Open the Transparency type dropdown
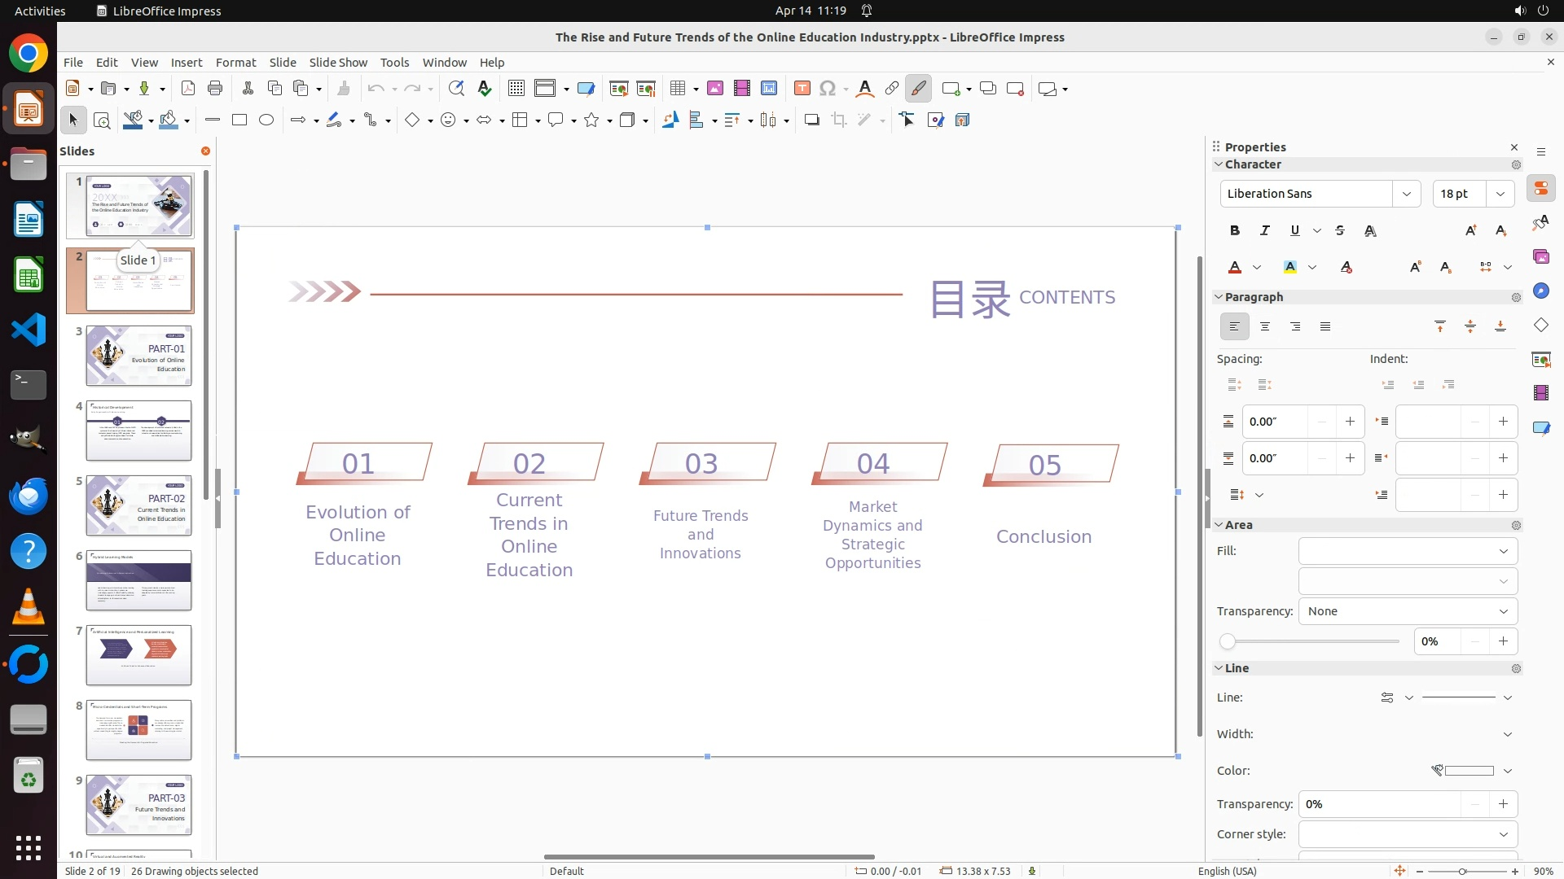Screen dimensions: 1564x879 point(1408,611)
